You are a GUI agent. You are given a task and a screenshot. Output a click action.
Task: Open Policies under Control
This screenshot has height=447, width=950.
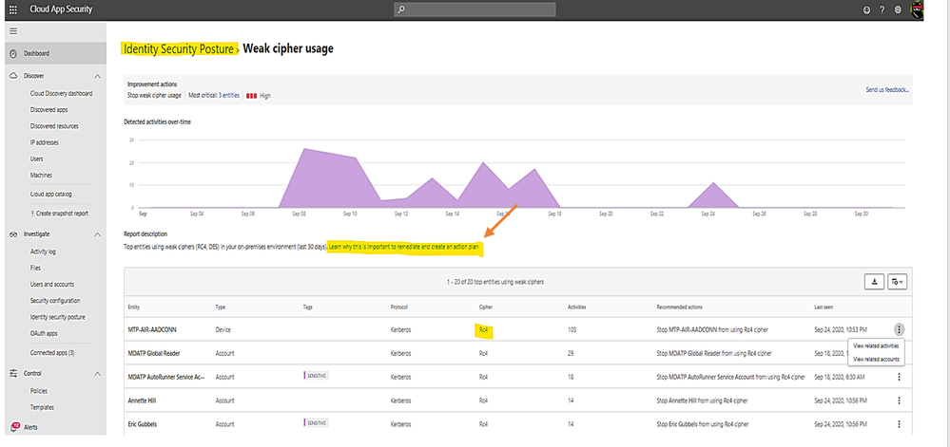(39, 391)
